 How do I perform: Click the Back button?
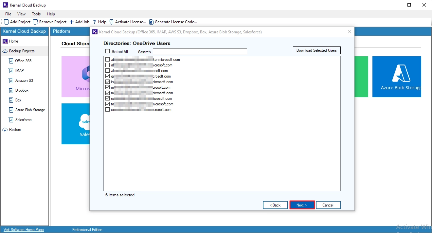[275, 205]
